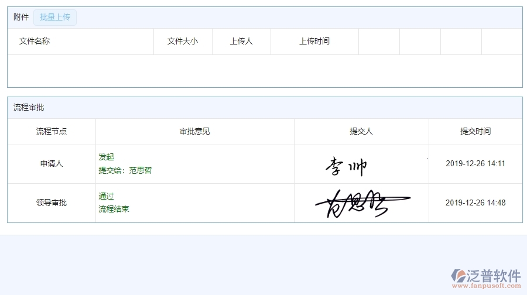Image resolution: width=527 pixels, height=295 pixels.
Task: Select the 上传人 column header
Action: coord(241,42)
